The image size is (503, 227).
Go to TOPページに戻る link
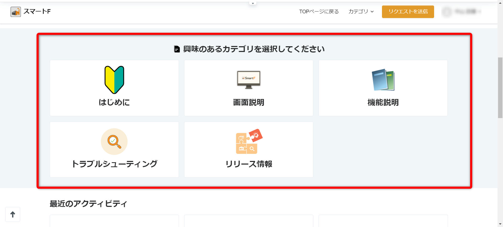(x=319, y=11)
